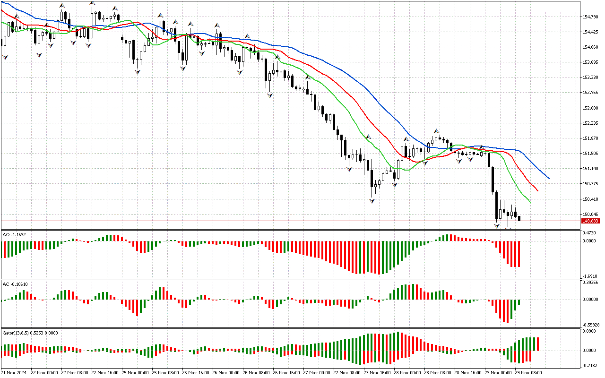This screenshot has width=605, height=378.
Task: Click the 150.045 price axis label
Action: [x=591, y=214]
